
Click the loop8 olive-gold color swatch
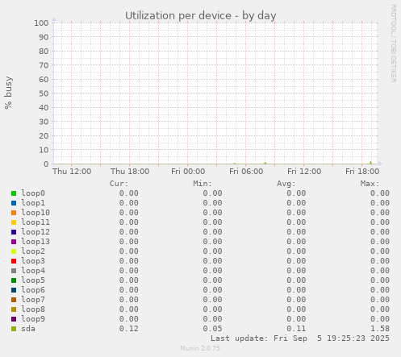tap(14, 309)
